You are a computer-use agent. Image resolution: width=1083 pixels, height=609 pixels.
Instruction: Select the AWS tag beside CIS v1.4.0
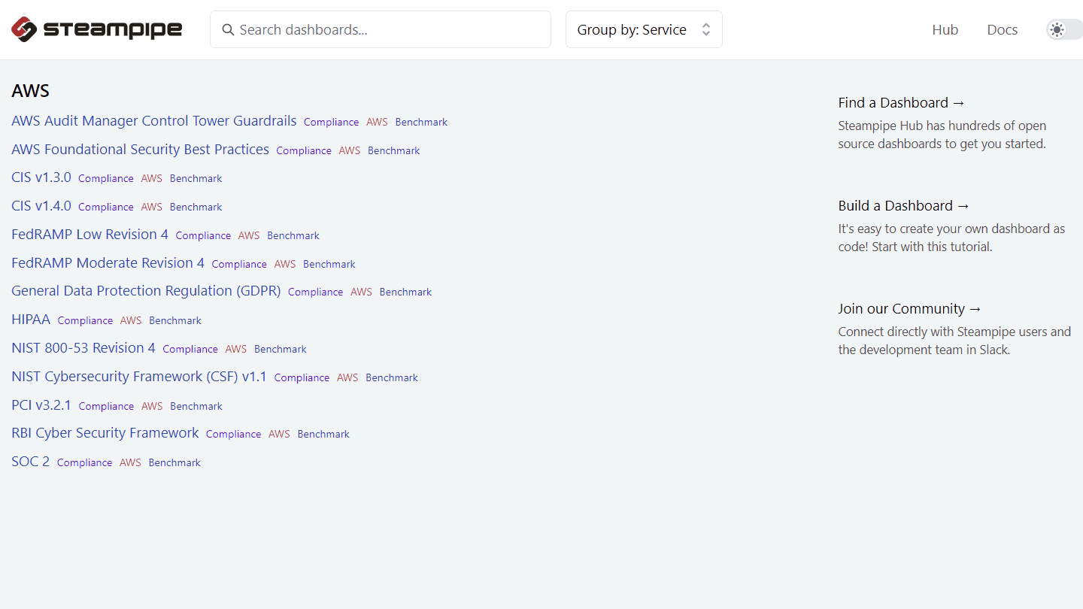[x=152, y=207]
